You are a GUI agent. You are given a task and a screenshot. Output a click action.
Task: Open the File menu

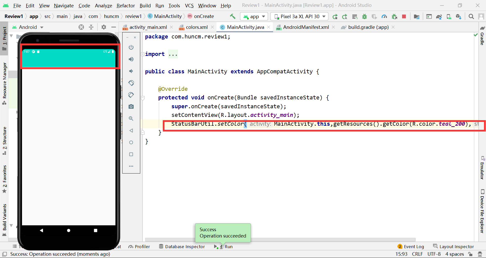click(17, 5)
